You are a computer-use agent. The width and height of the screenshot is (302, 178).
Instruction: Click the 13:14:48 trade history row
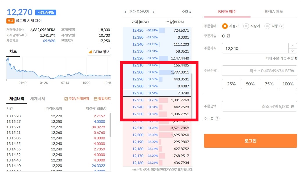(58, 160)
